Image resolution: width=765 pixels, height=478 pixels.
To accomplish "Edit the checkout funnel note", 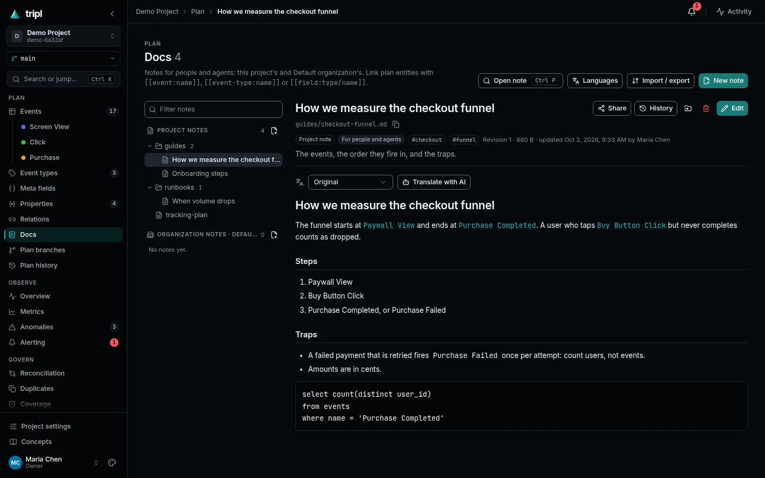I will point(732,108).
